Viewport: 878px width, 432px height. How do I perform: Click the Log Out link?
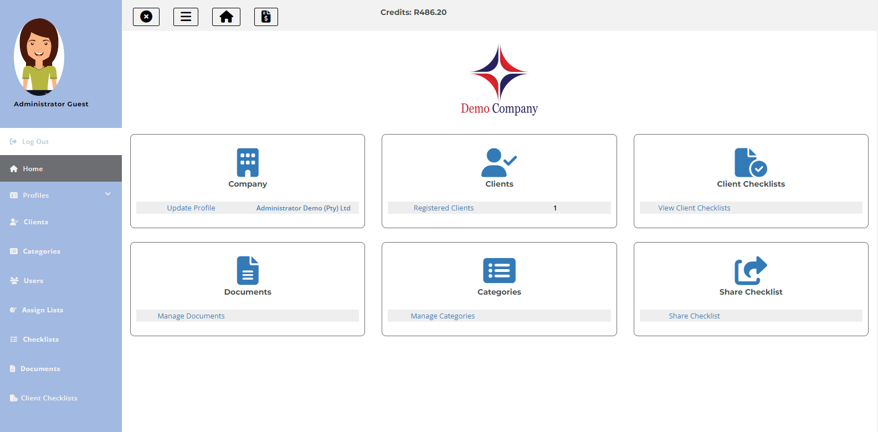tap(35, 142)
